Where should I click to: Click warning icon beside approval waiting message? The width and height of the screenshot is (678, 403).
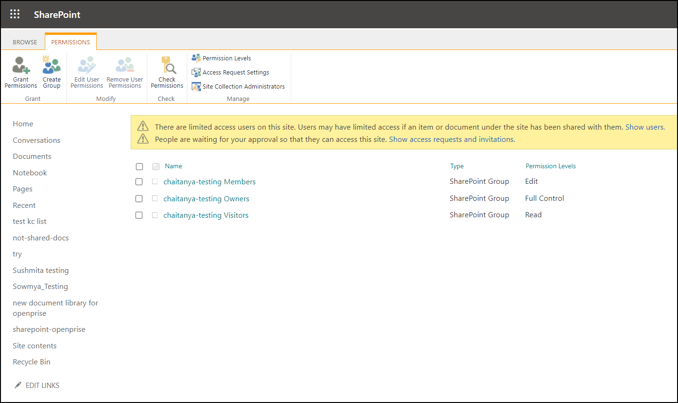coord(143,139)
